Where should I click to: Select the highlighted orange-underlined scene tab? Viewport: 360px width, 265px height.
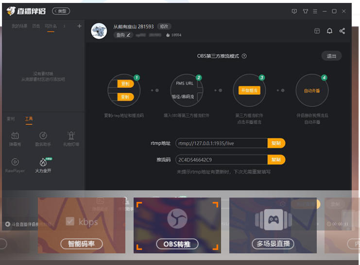point(51,26)
